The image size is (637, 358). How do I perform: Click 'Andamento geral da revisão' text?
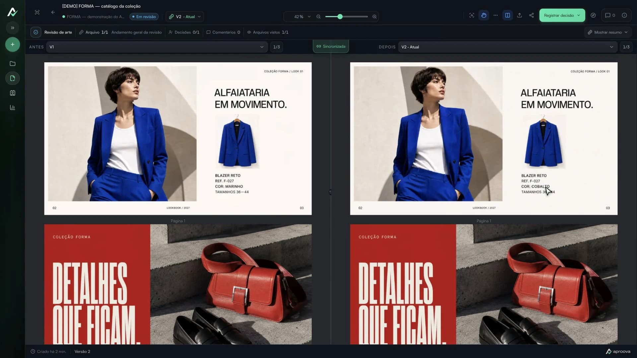[x=136, y=32]
